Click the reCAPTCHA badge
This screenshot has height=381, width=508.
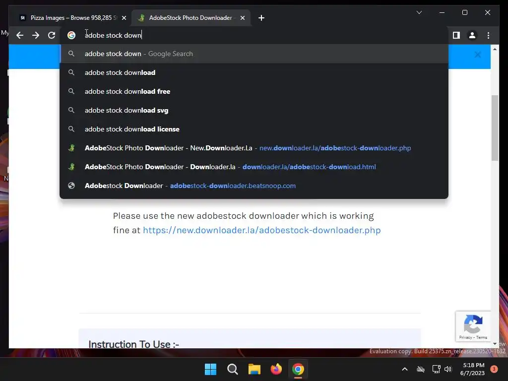coord(473,326)
